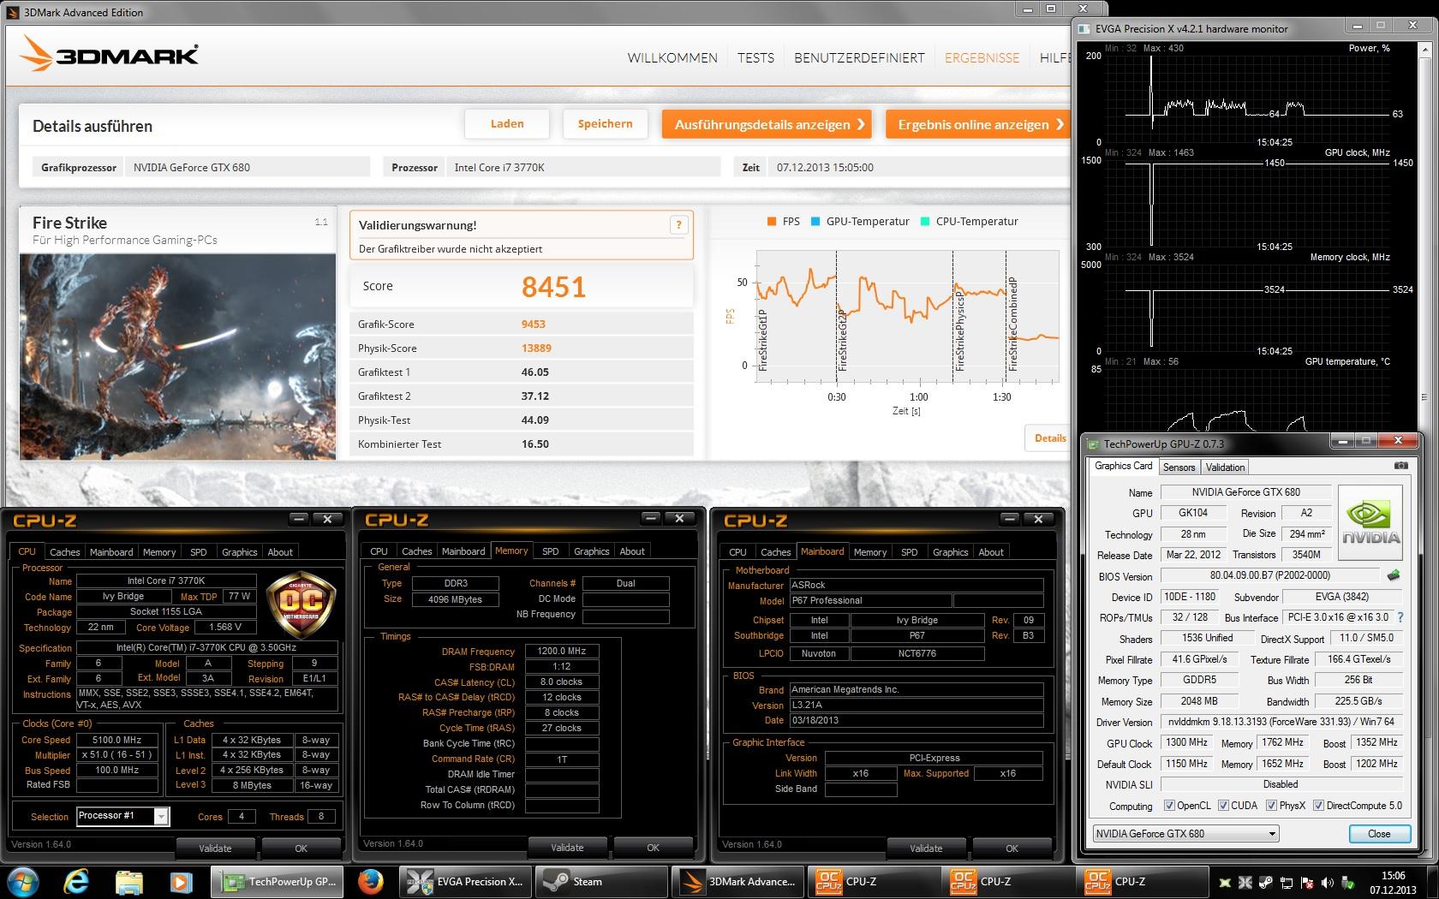1439x899 pixels.
Task: Switch to 3DMark Advanced taskbar item
Action: click(737, 881)
